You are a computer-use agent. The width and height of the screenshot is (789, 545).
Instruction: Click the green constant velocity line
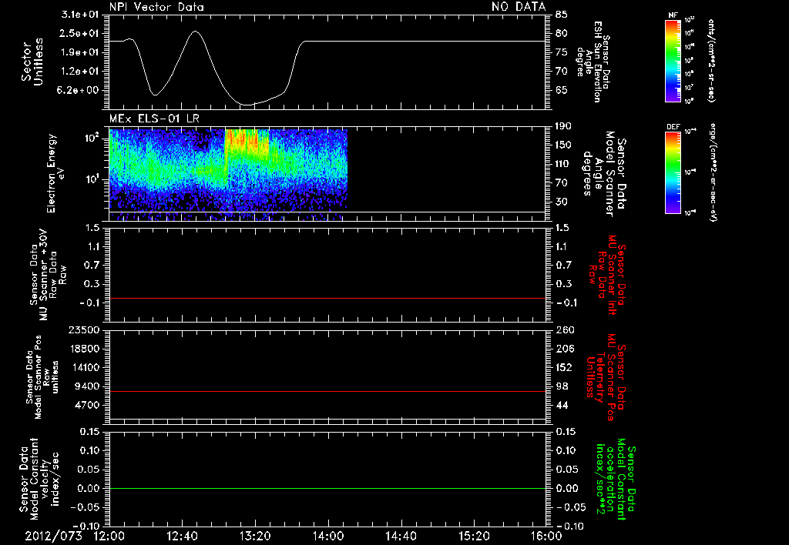pos(327,488)
